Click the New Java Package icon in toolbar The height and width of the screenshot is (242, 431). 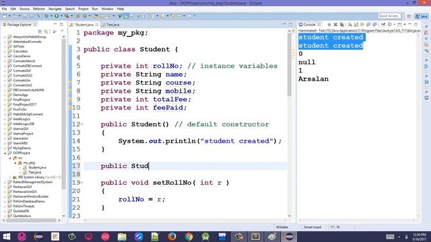pos(78,16)
